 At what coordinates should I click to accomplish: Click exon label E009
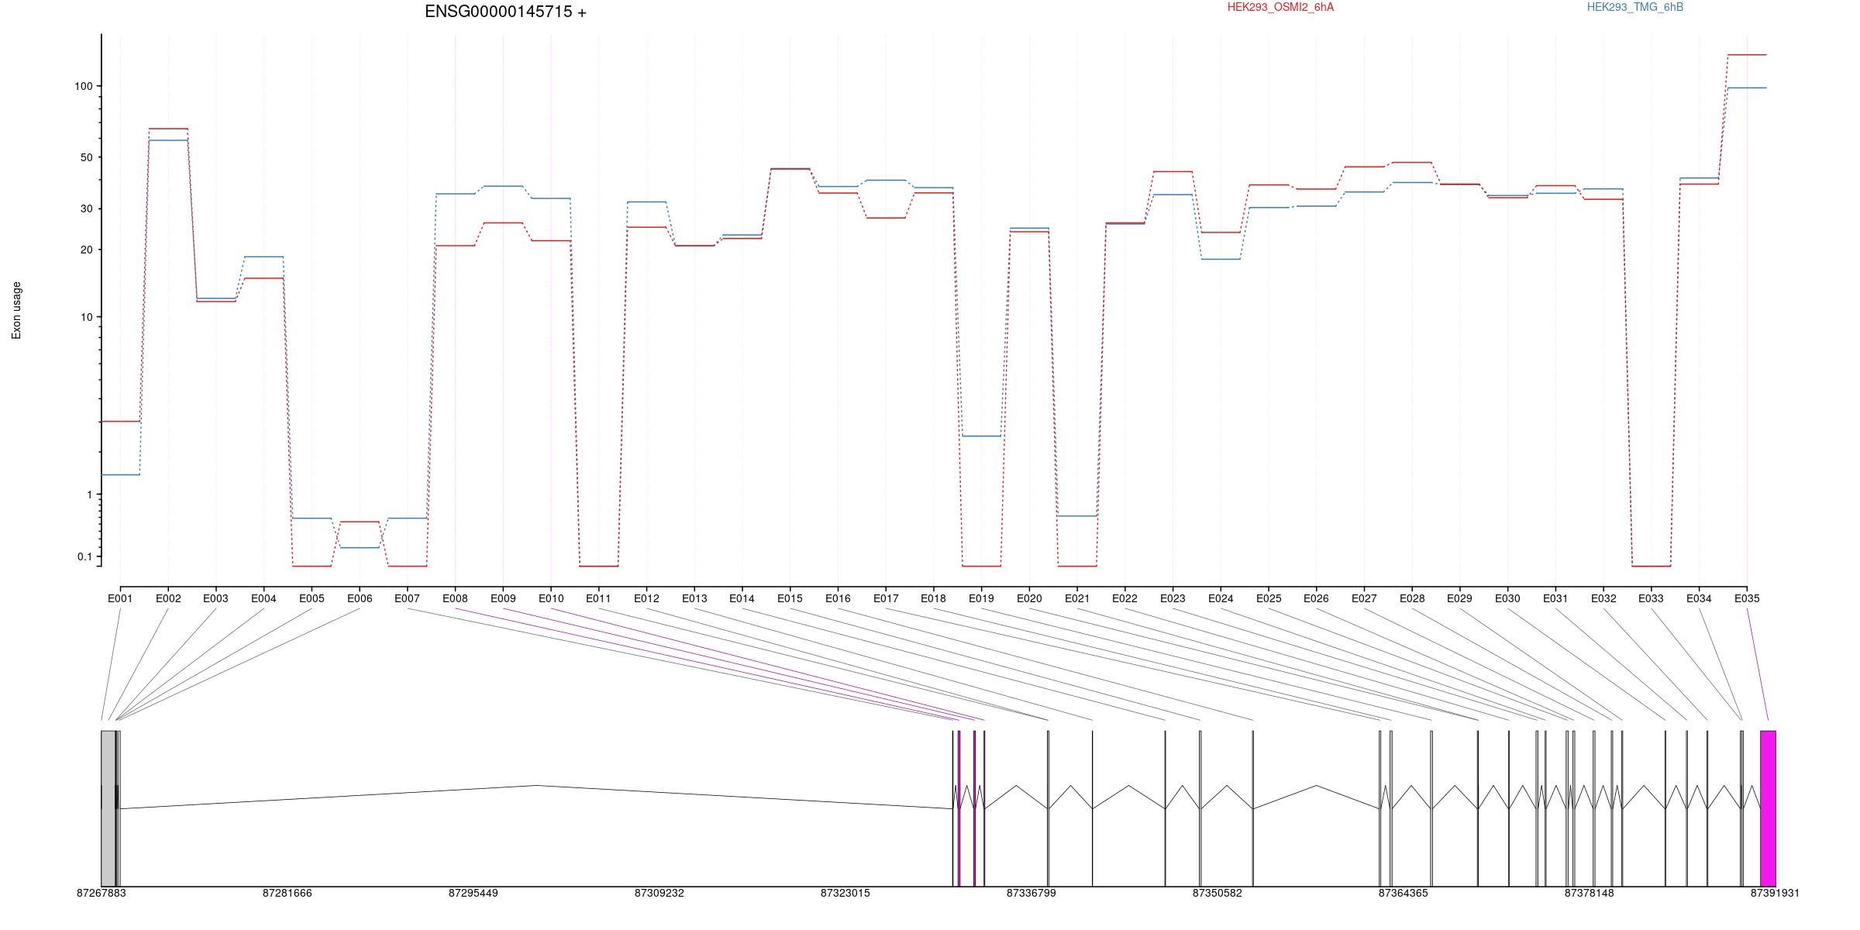point(503,598)
